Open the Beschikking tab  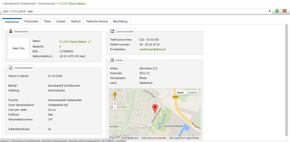coord(120,21)
